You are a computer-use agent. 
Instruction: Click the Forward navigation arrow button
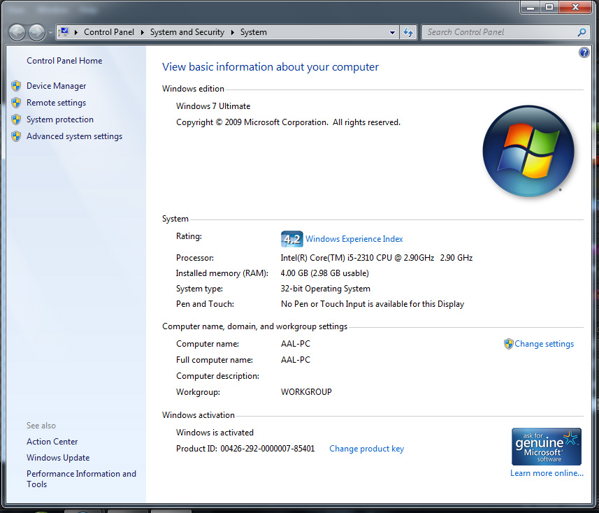tap(36, 32)
